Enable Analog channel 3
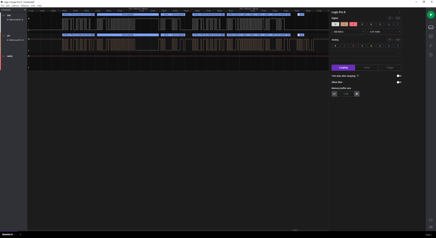The height and width of the screenshot is (238, 436). (x=362, y=46)
